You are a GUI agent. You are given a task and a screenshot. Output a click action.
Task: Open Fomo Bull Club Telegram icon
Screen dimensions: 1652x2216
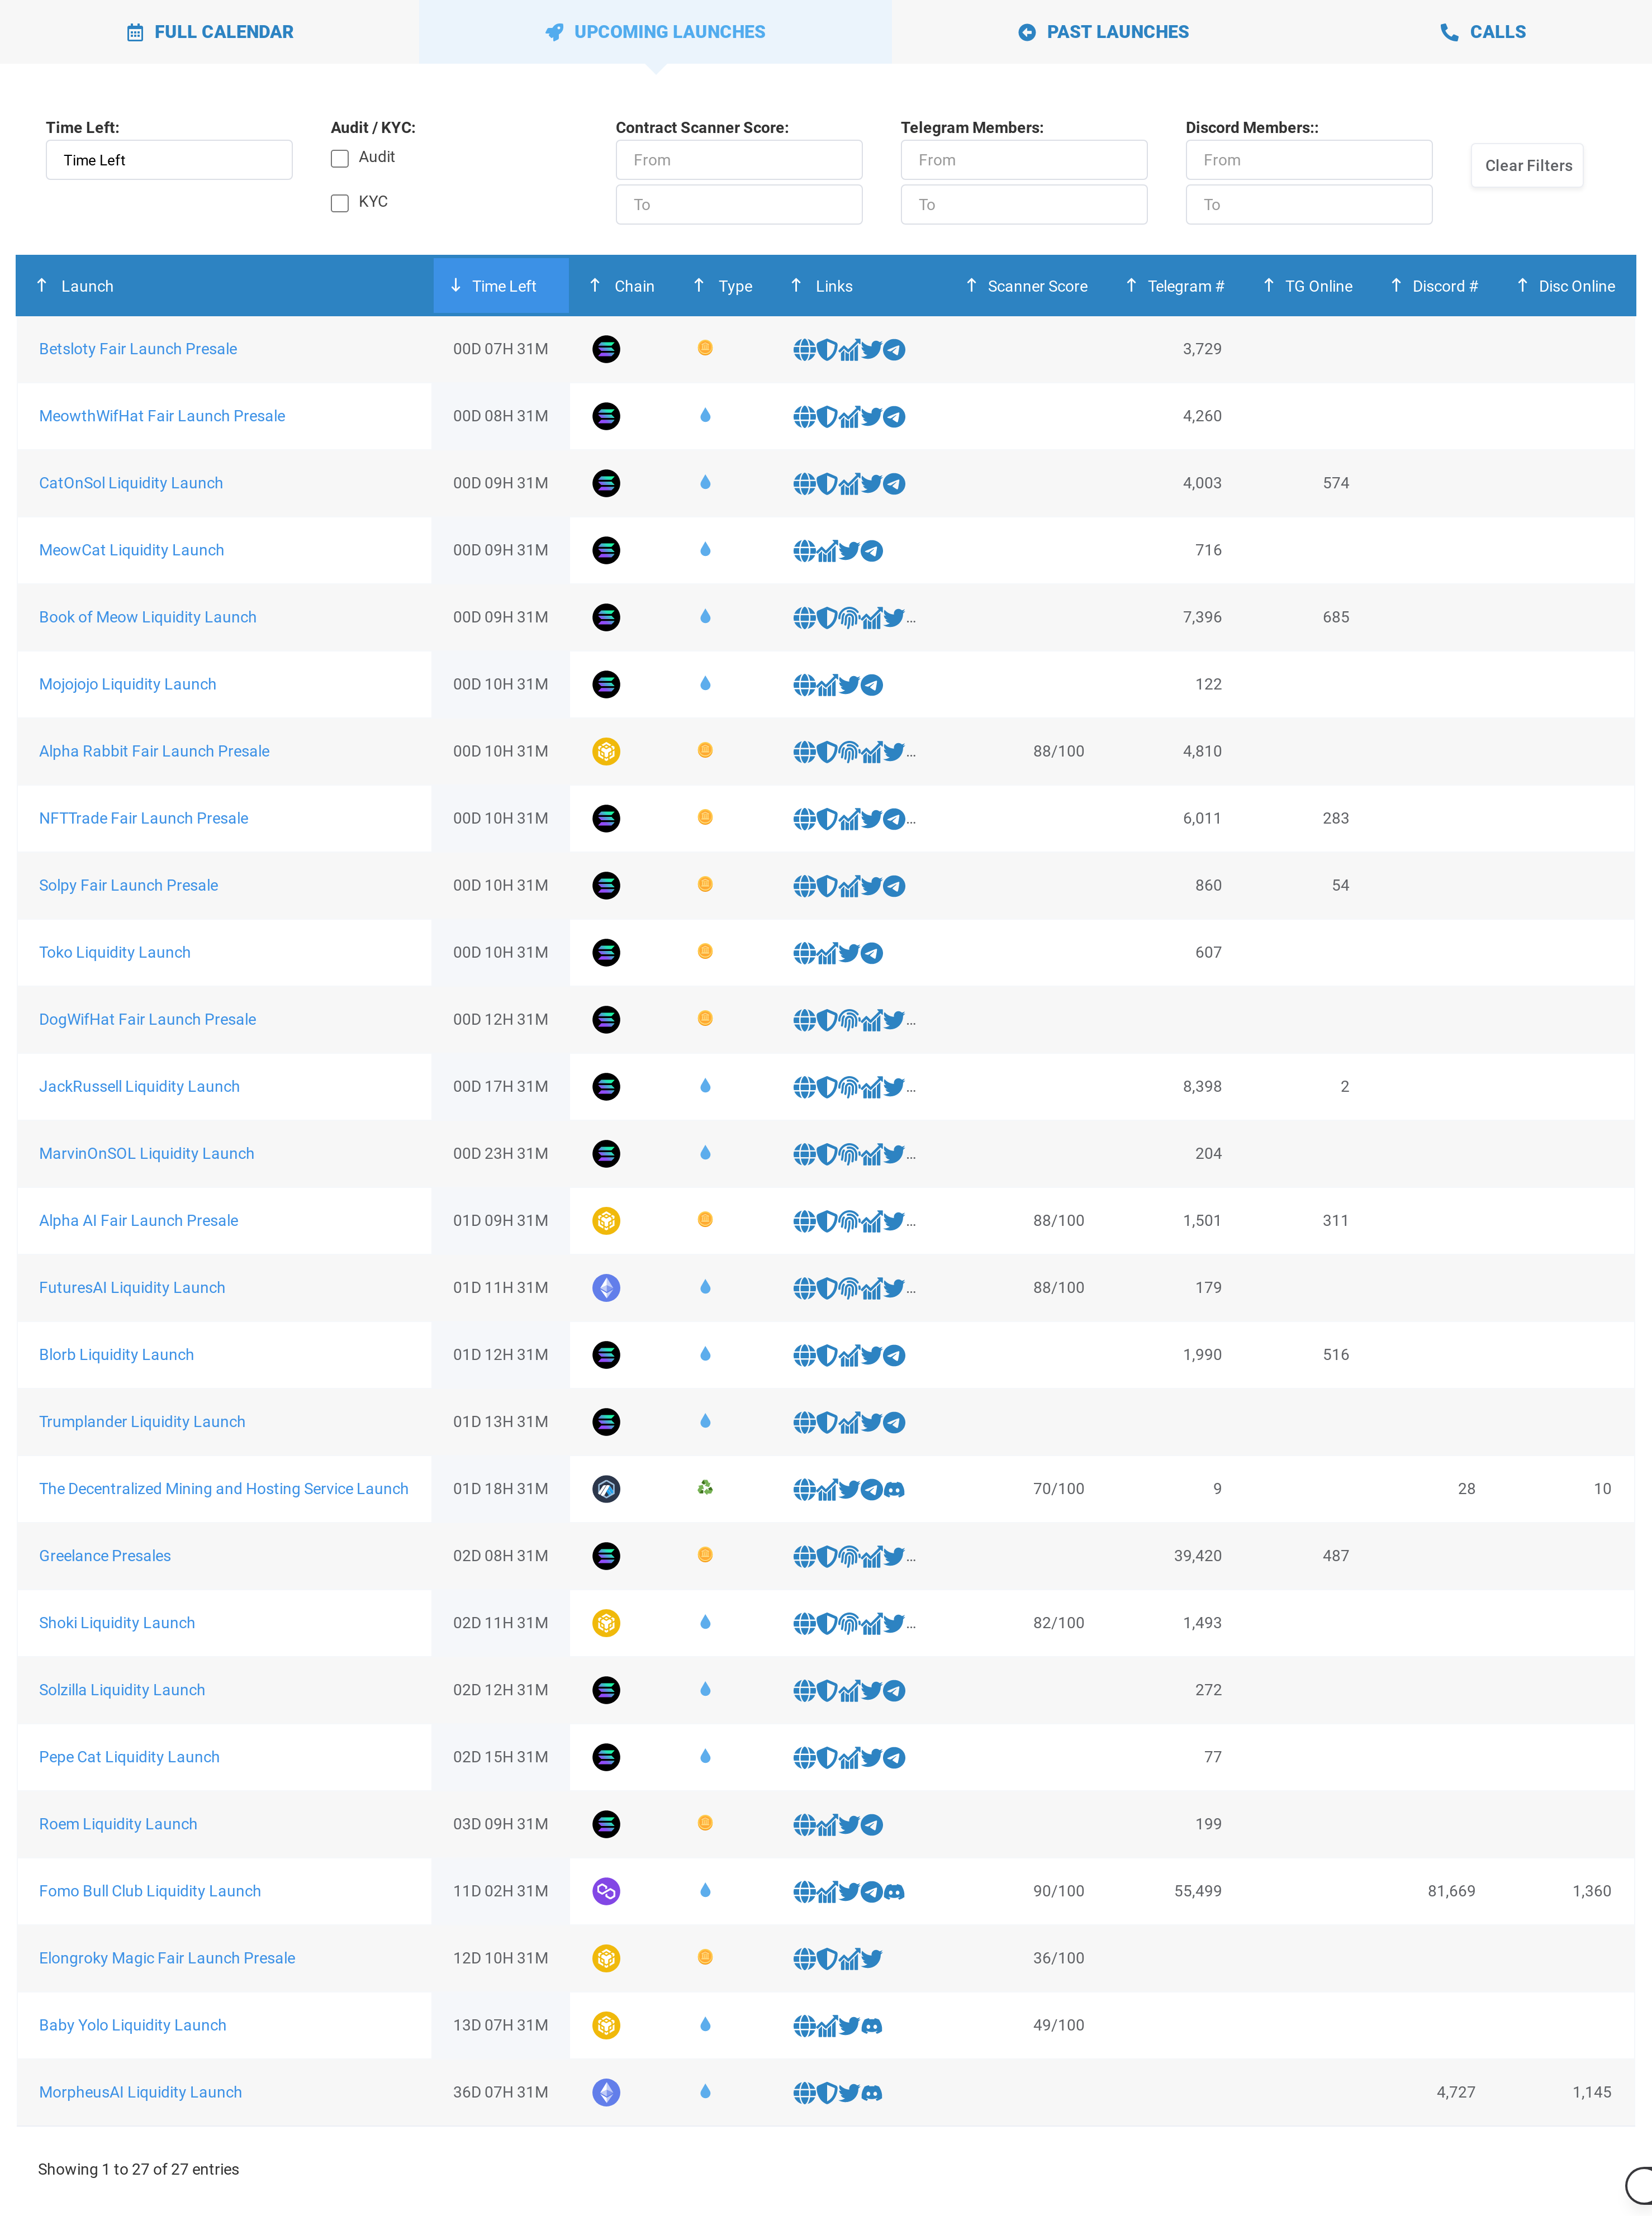(872, 1891)
